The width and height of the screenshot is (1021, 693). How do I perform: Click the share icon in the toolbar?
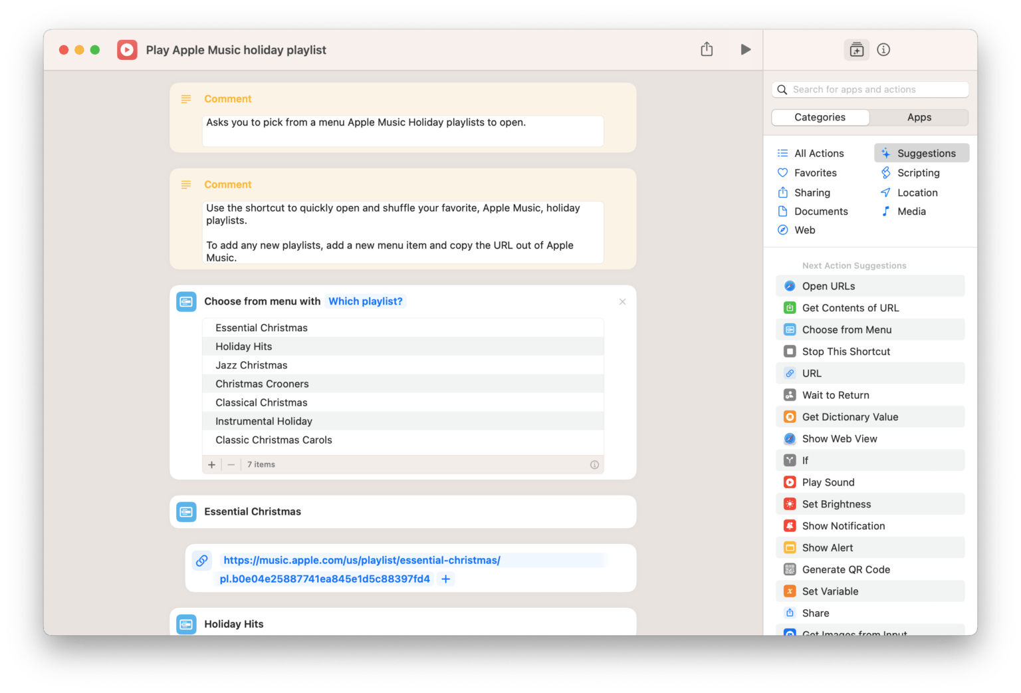tap(707, 50)
